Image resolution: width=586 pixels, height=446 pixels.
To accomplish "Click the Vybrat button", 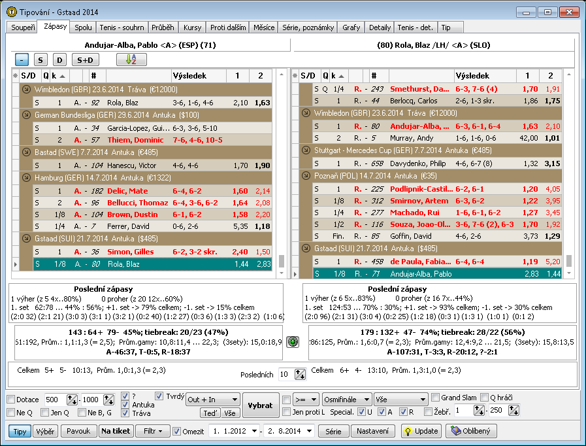I will [261, 405].
